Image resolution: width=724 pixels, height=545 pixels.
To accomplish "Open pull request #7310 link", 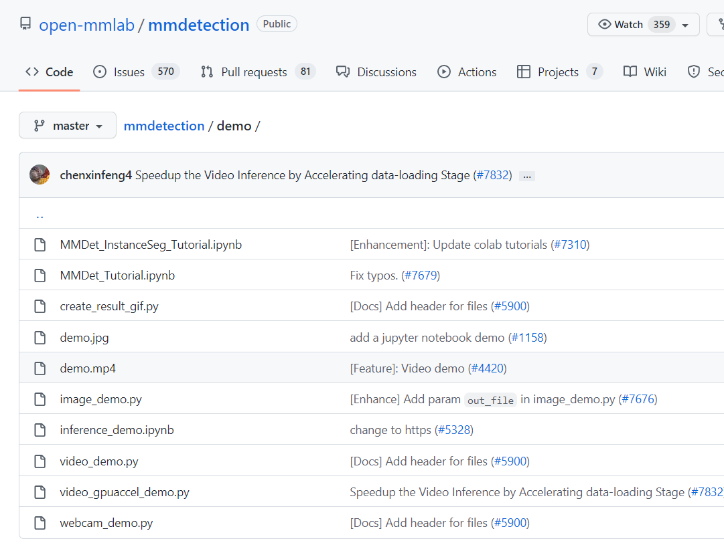I will click(570, 244).
